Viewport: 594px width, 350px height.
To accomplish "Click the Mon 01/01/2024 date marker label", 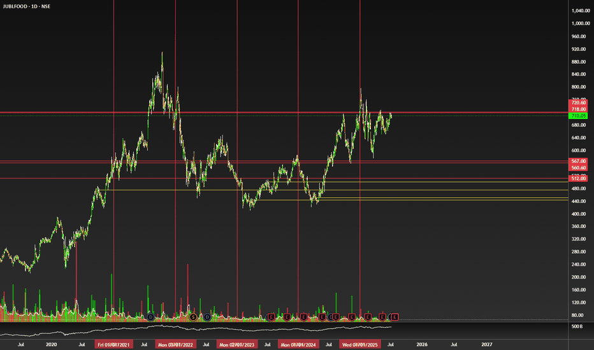I will coord(298,345).
